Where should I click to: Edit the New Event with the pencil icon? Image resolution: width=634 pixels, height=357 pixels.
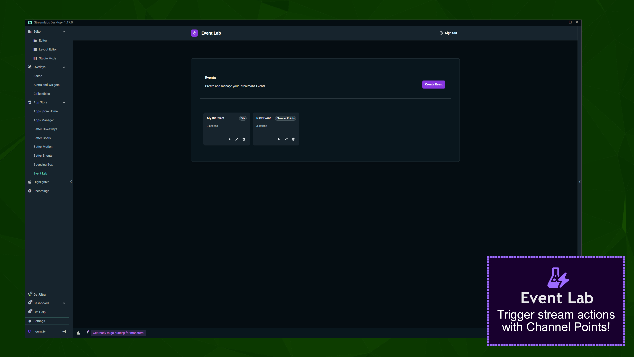(x=286, y=139)
